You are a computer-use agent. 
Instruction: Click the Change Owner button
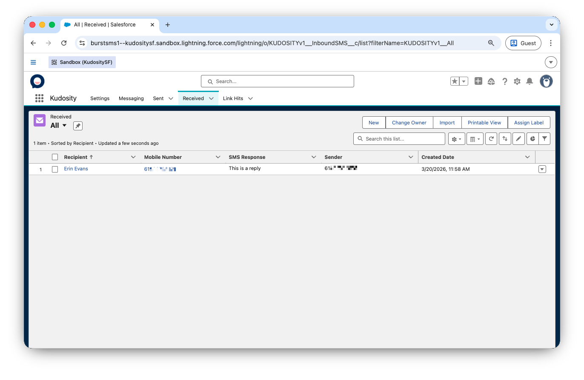pos(409,123)
